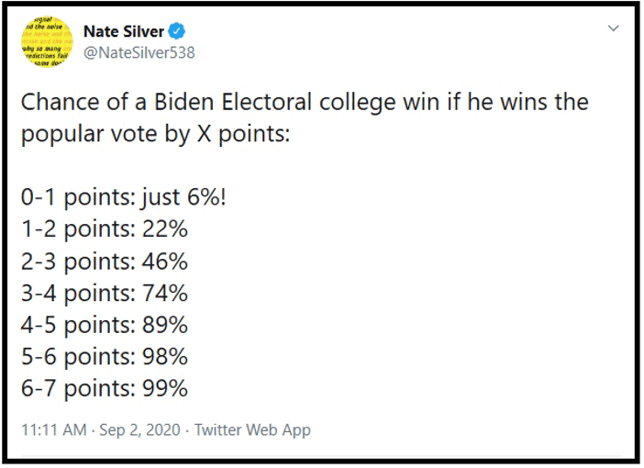Click the '1-2 points: 22%' line
This screenshot has width=644, height=468.
point(105,229)
